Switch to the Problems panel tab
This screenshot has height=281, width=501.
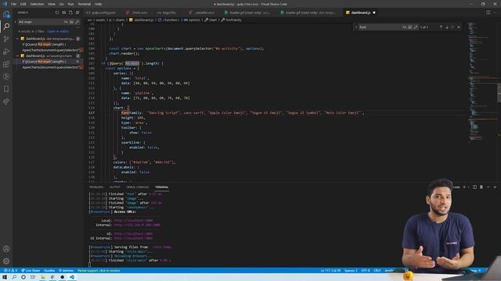(x=96, y=187)
